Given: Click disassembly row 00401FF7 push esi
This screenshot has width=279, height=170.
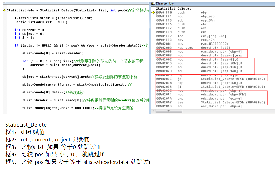Looking at the screenshot, I should tap(181, 28).
